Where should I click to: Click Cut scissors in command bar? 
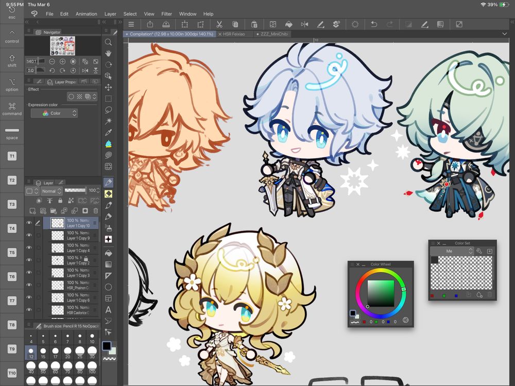pyautogui.click(x=219, y=24)
